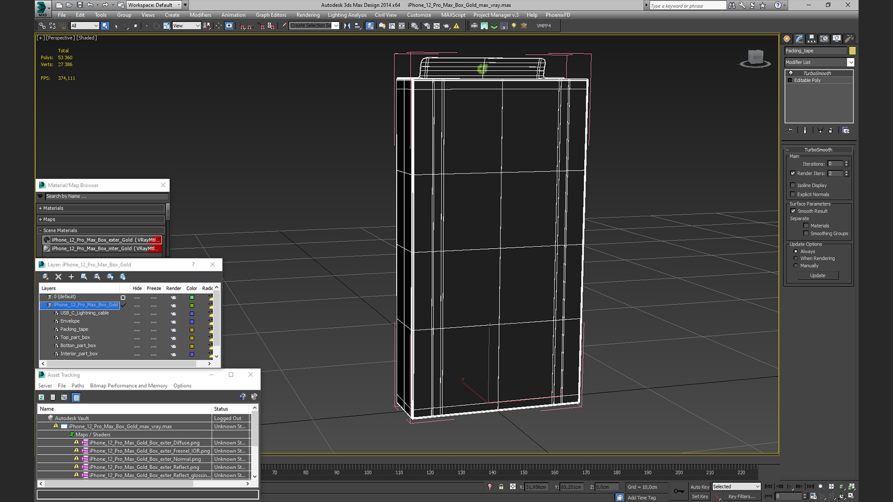
Task: Toggle the Smooth Result checkbox
Action: (793, 211)
